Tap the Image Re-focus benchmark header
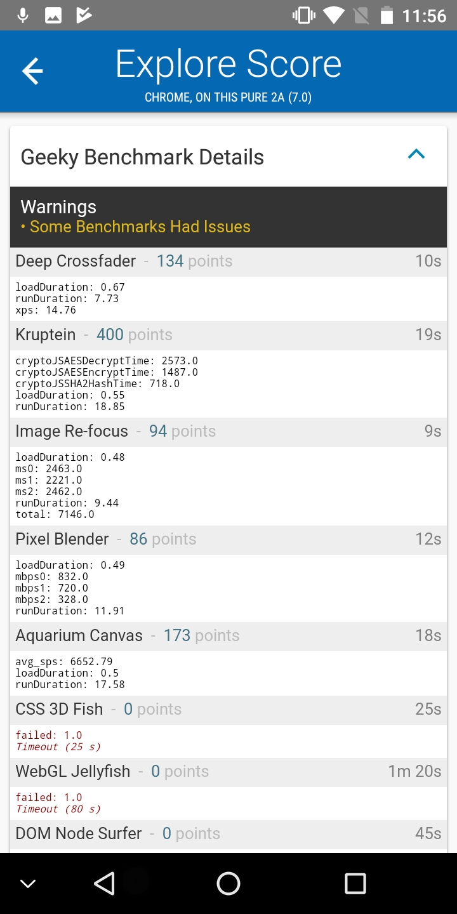457x914 pixels. pos(228,431)
